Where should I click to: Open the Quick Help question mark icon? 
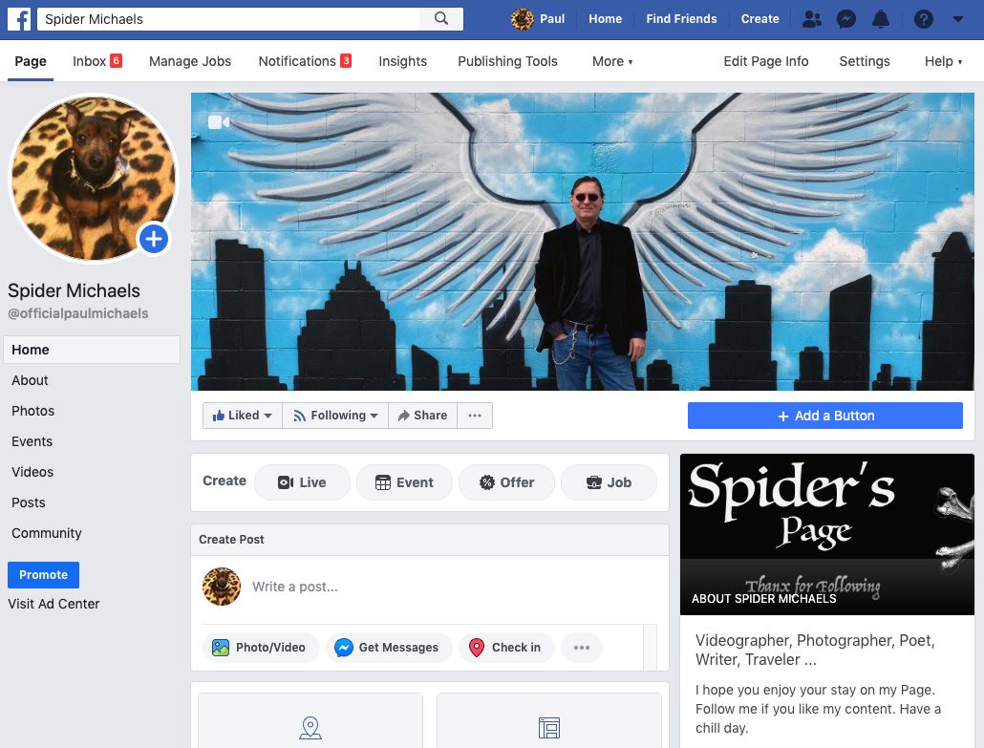point(923,18)
